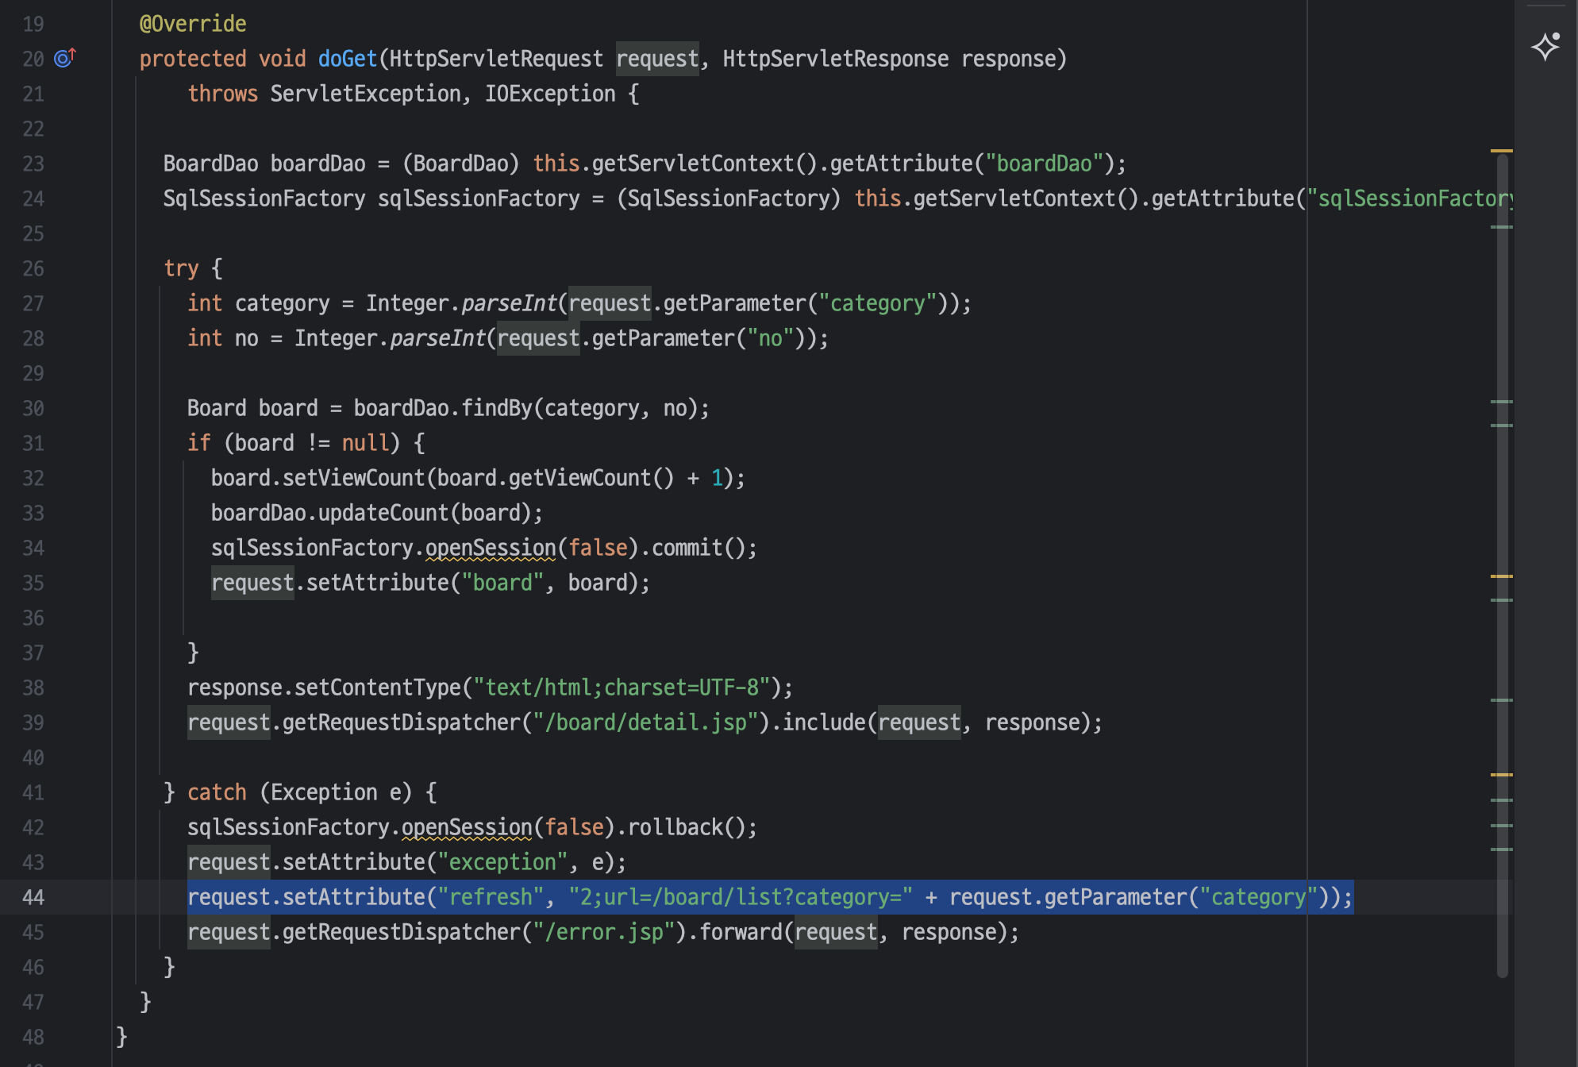Image resolution: width=1578 pixels, height=1067 pixels.
Task: Click the "exception" string on line 43
Action: point(502,862)
